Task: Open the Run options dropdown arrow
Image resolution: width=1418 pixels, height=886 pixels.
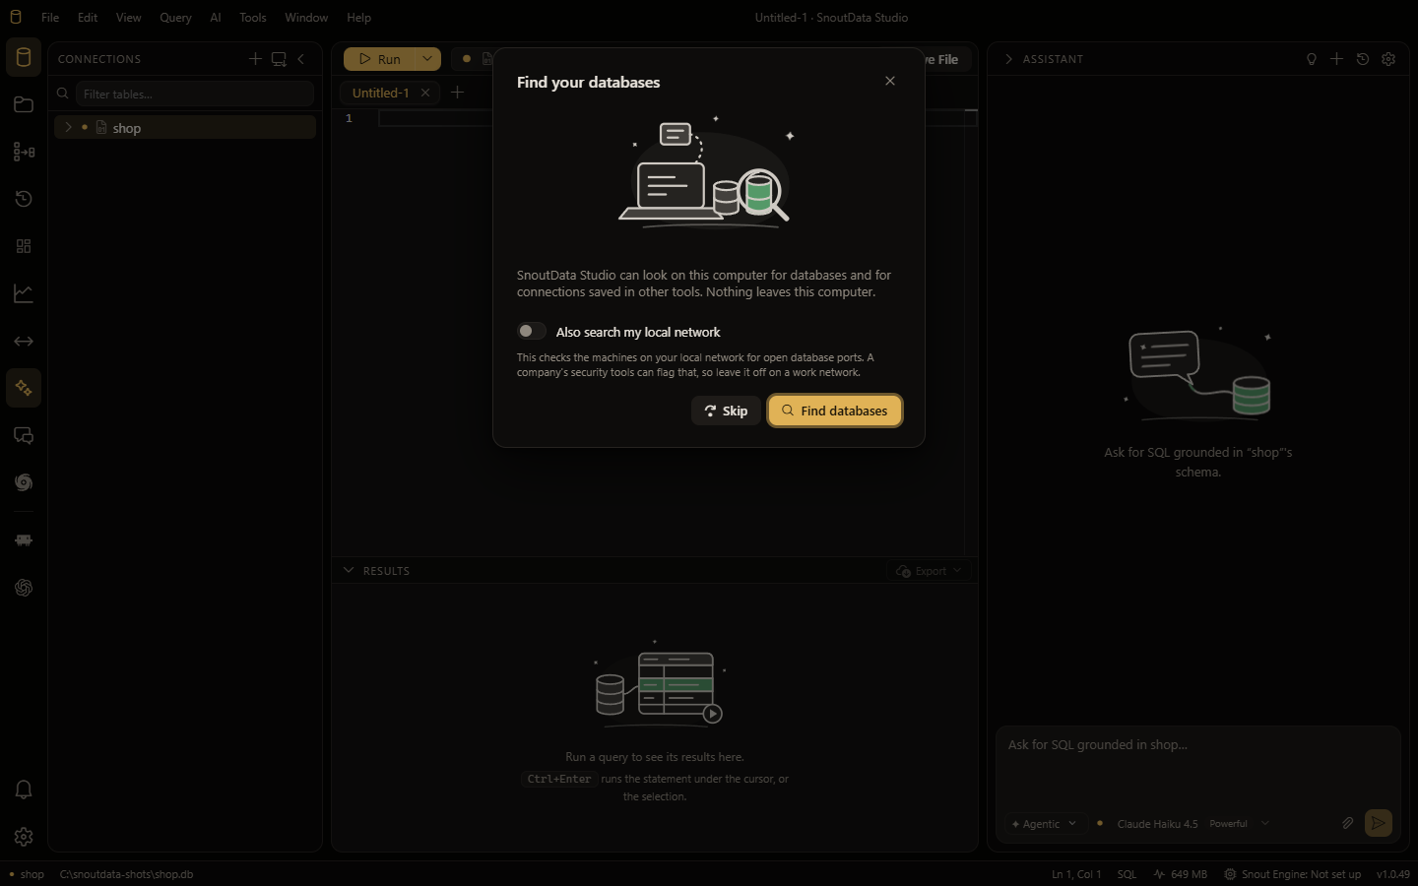Action: [x=427, y=59]
